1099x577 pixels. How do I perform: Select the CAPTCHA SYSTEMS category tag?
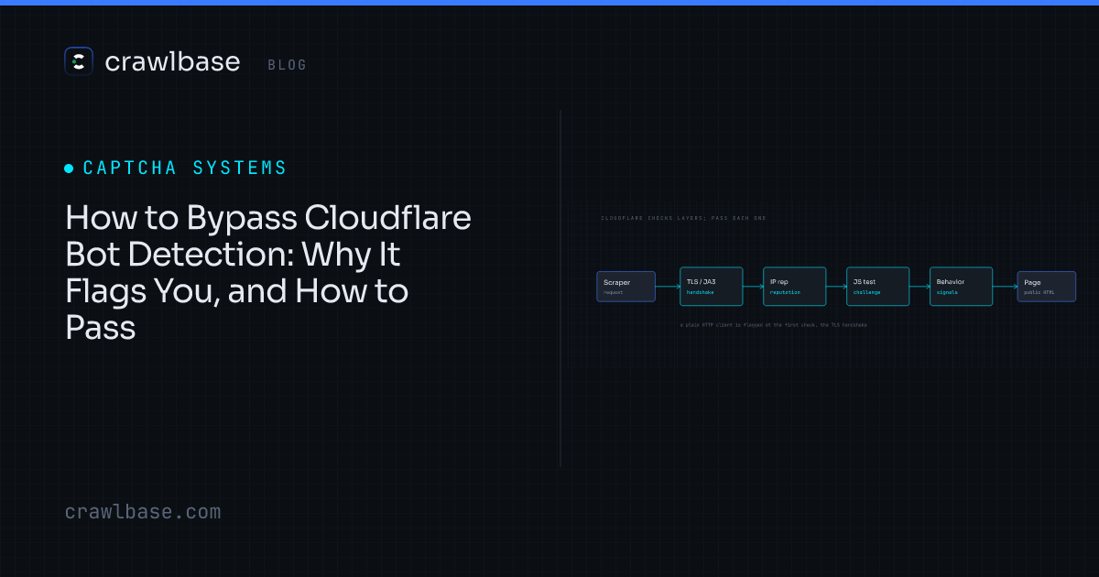[185, 168]
